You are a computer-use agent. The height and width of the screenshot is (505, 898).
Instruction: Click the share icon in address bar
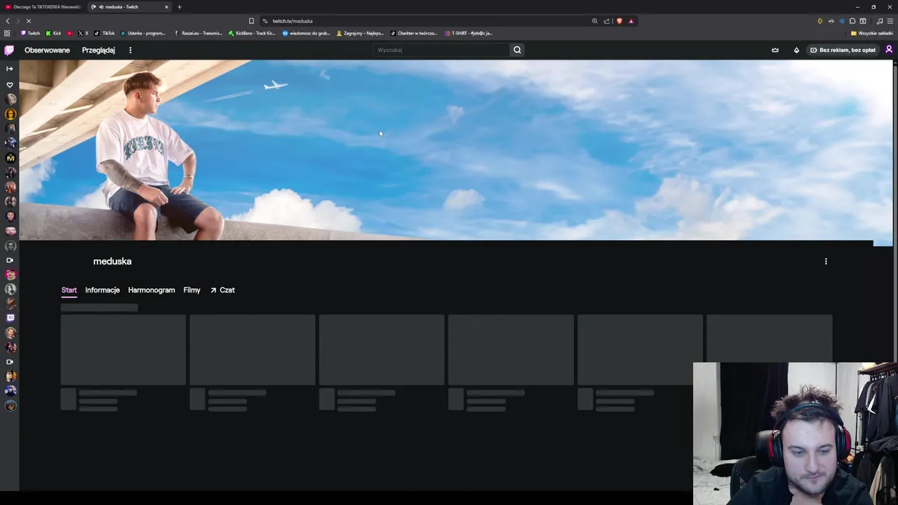[x=607, y=21]
